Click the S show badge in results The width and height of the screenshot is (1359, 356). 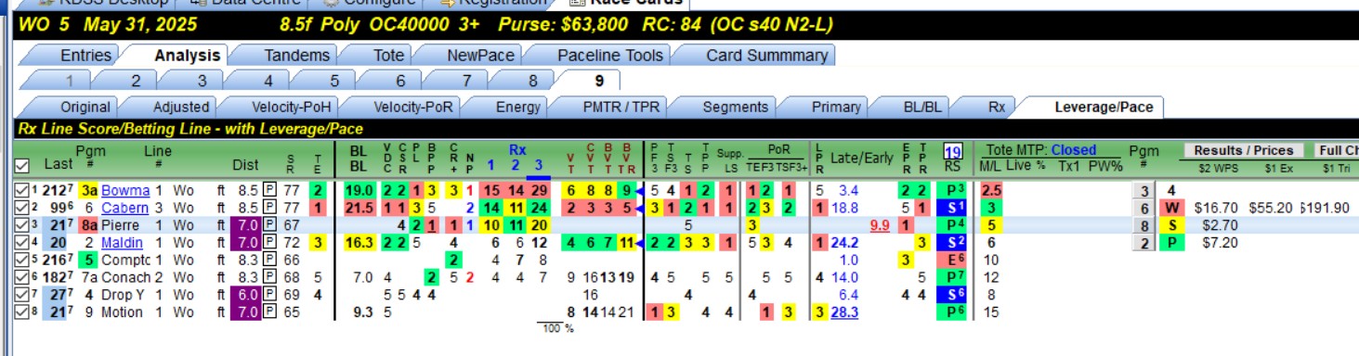coord(1171,224)
